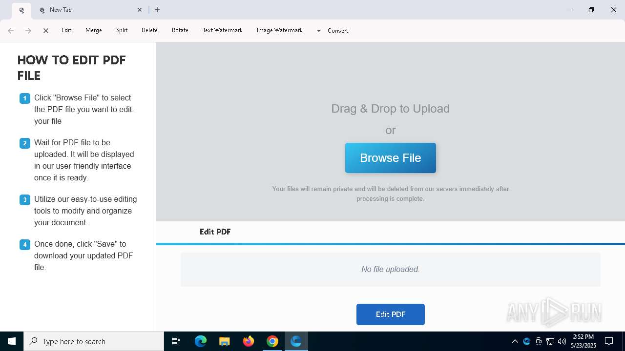Click step 4 'Once done, click Save' text
Viewport: 625px width, 351px height.
[83, 255]
